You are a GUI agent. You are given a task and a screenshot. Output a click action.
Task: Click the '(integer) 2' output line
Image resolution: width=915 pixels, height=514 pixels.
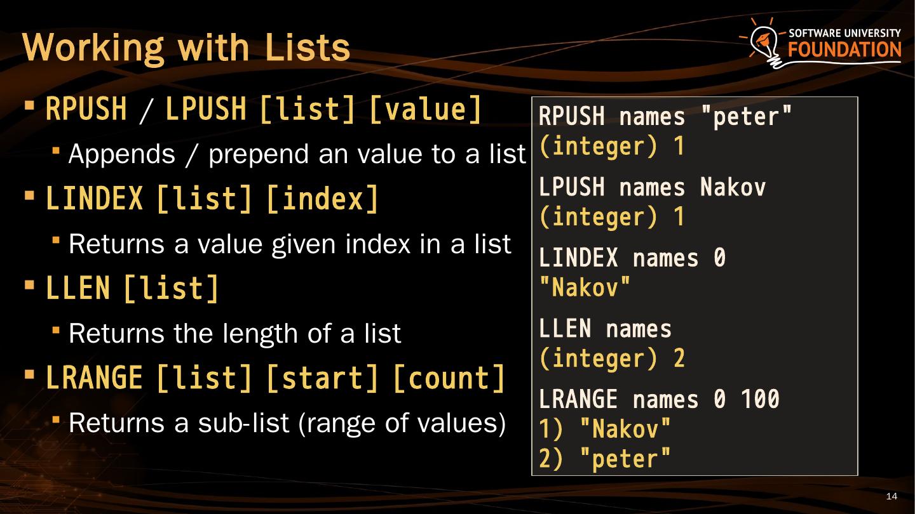tap(612, 359)
